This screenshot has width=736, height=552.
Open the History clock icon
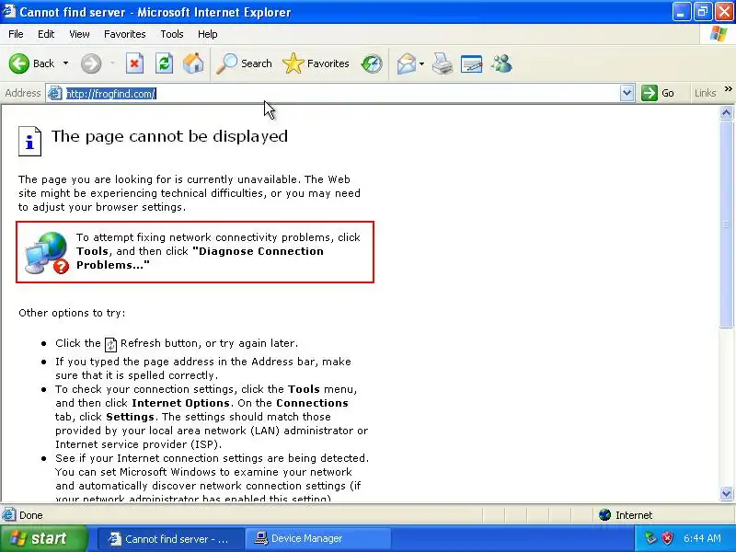coord(372,63)
